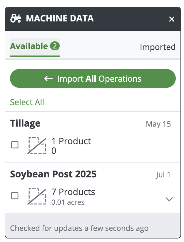Click the left arrow icon on Import button
The image size is (184, 242).
pyautogui.click(x=48, y=78)
